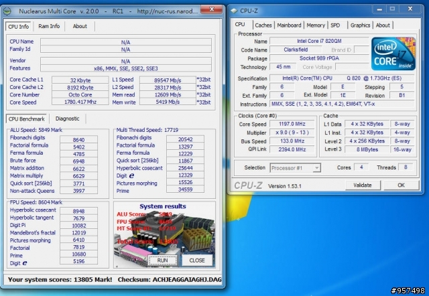Close the Nuclearus Multi Core window
The height and width of the screenshot is (296, 429).
[211, 9]
